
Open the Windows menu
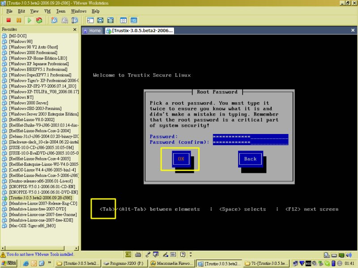click(79, 11)
